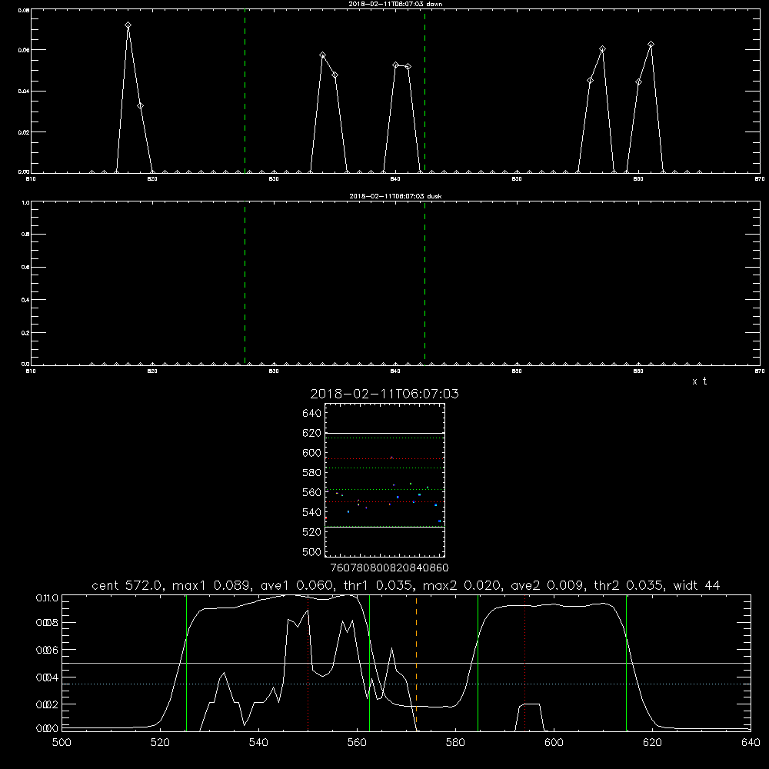Click the '520' y-axis label of scatter plot
The width and height of the screenshot is (769, 769).
point(312,532)
